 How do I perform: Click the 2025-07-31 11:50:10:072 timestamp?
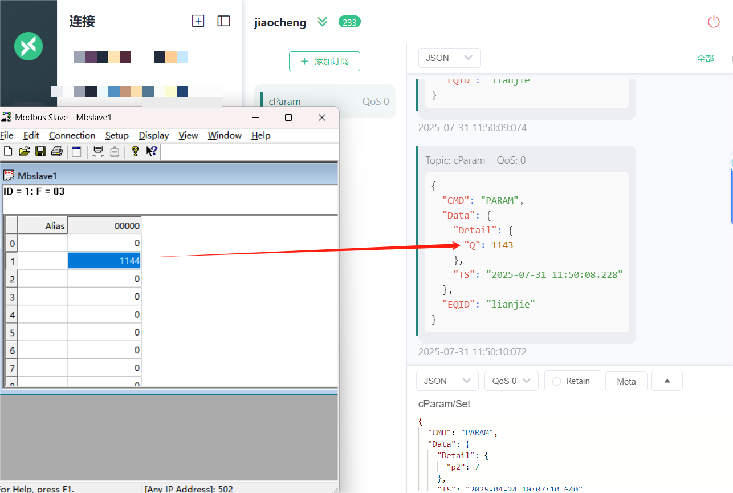point(473,352)
